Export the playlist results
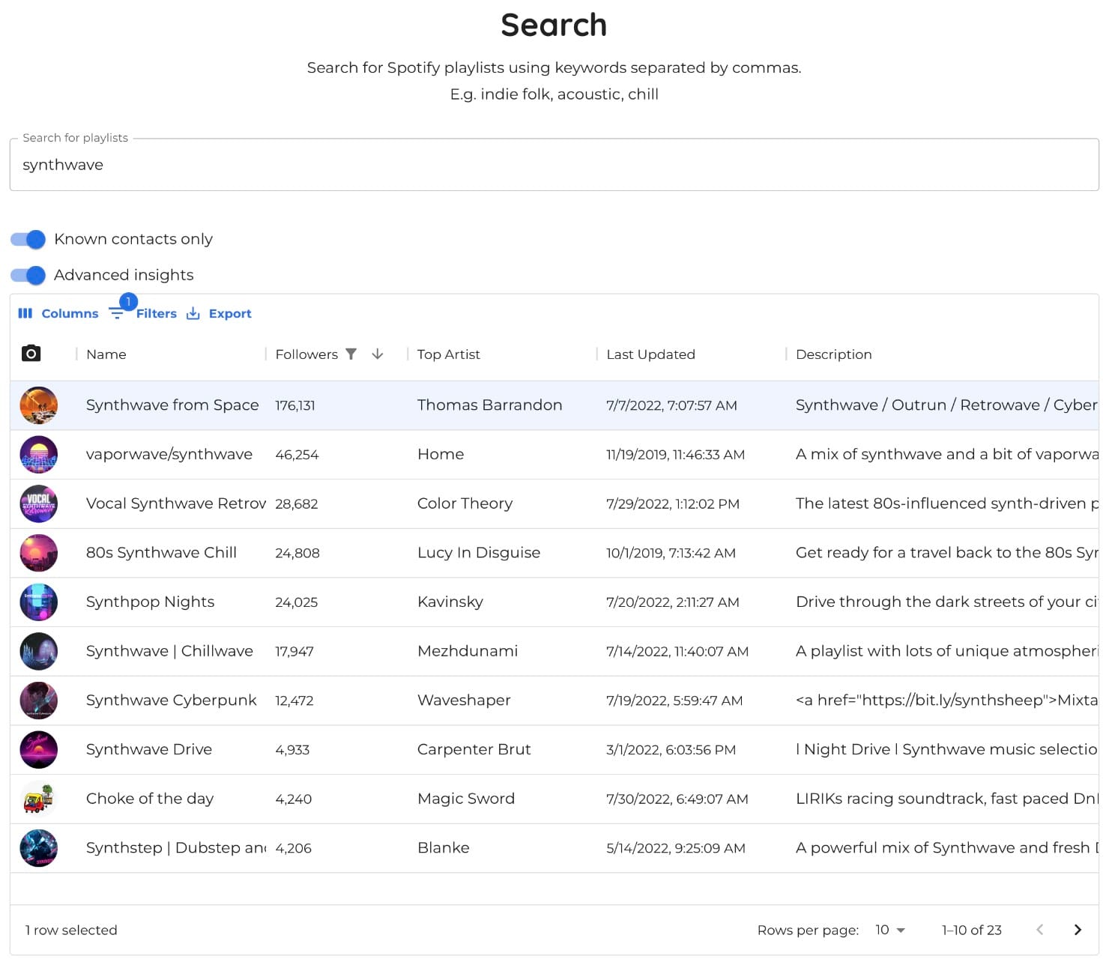The height and width of the screenshot is (965, 1109). coord(219,314)
